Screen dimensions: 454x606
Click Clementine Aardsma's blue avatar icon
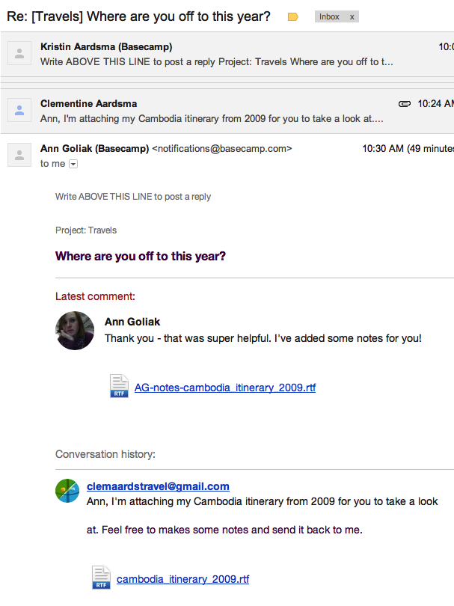click(19, 110)
